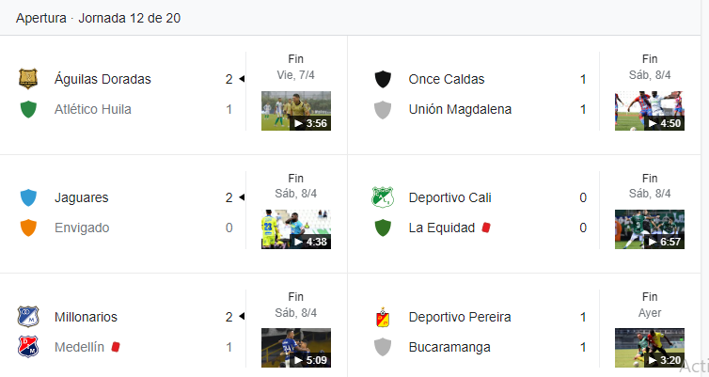The height and width of the screenshot is (377, 709).
Task: Click the black Once Caldas shield icon
Action: tap(383, 79)
